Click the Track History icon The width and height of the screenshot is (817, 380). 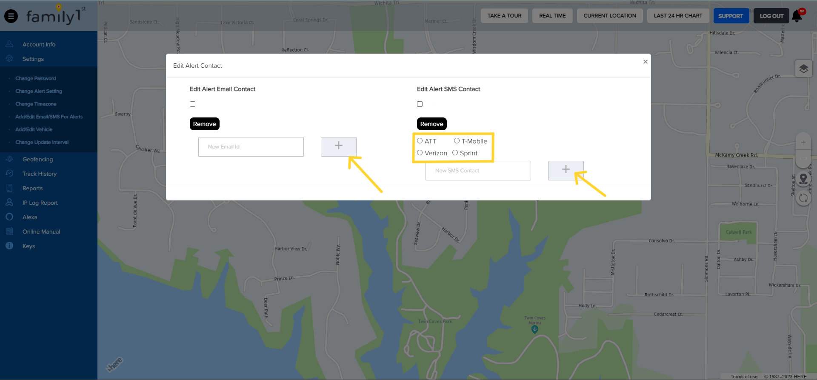[x=9, y=173]
